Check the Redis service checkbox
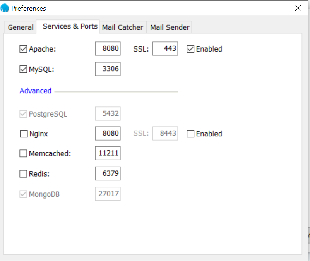The height and width of the screenshot is (261, 310). (x=23, y=174)
